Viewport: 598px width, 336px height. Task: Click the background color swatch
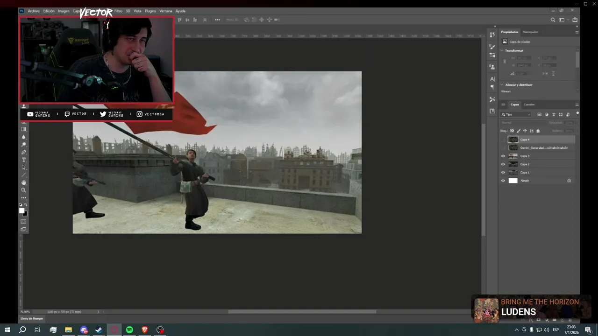26,214
